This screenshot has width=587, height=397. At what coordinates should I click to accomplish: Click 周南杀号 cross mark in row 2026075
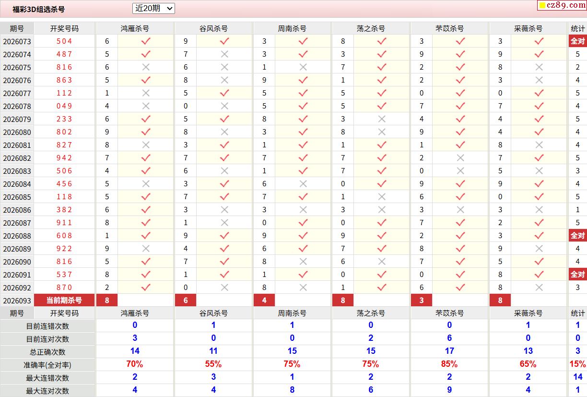[303, 67]
